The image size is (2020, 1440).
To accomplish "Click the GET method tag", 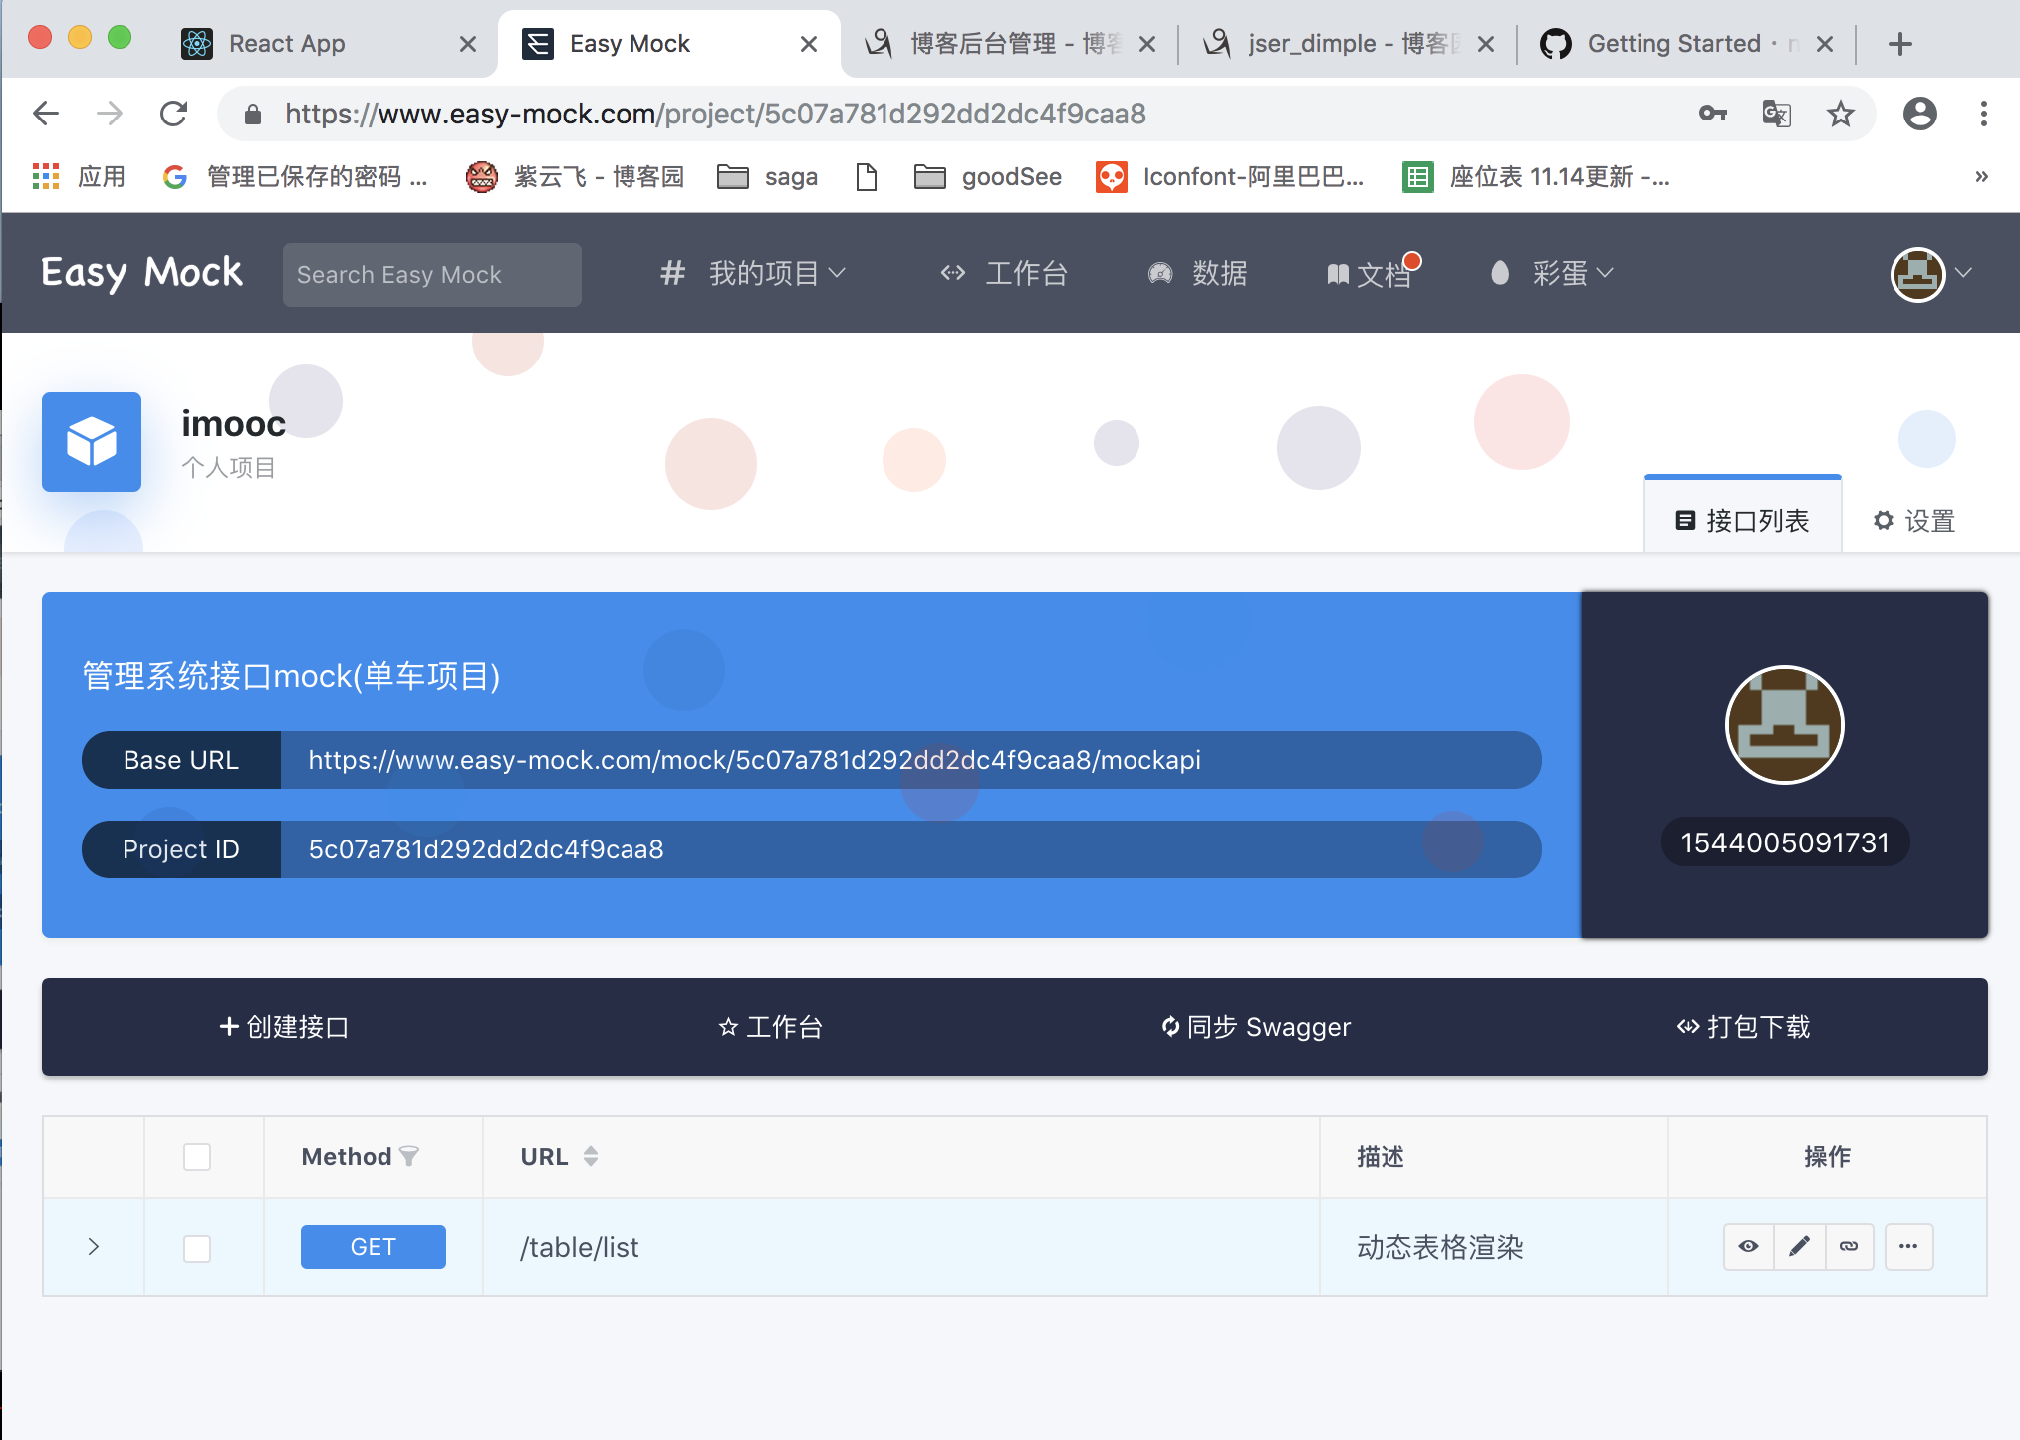I will (374, 1247).
